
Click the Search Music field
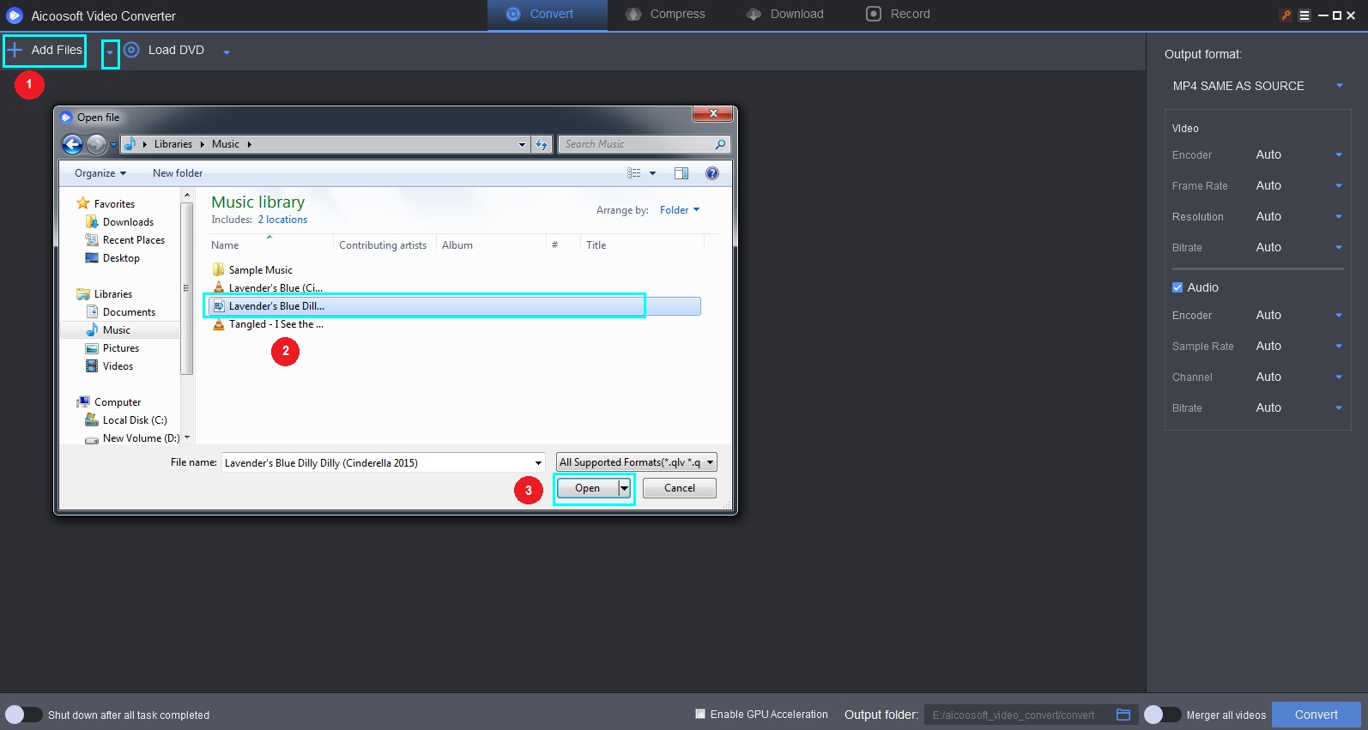(644, 144)
